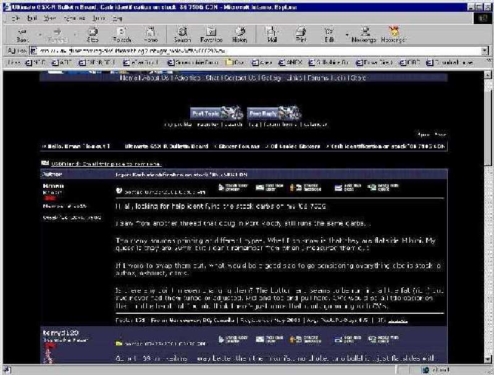Open the Edit menu in the menu bar
The height and width of the screenshot is (375, 494).
pos(32,19)
